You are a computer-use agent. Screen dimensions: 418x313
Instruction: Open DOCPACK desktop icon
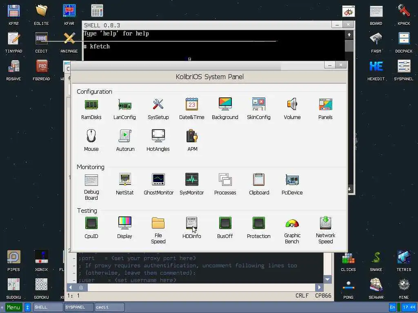pos(404,42)
